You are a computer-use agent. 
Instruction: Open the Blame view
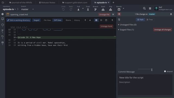coord(68,20)
